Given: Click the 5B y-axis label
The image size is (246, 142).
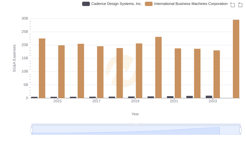Looking at the screenshot, I should [26, 85].
